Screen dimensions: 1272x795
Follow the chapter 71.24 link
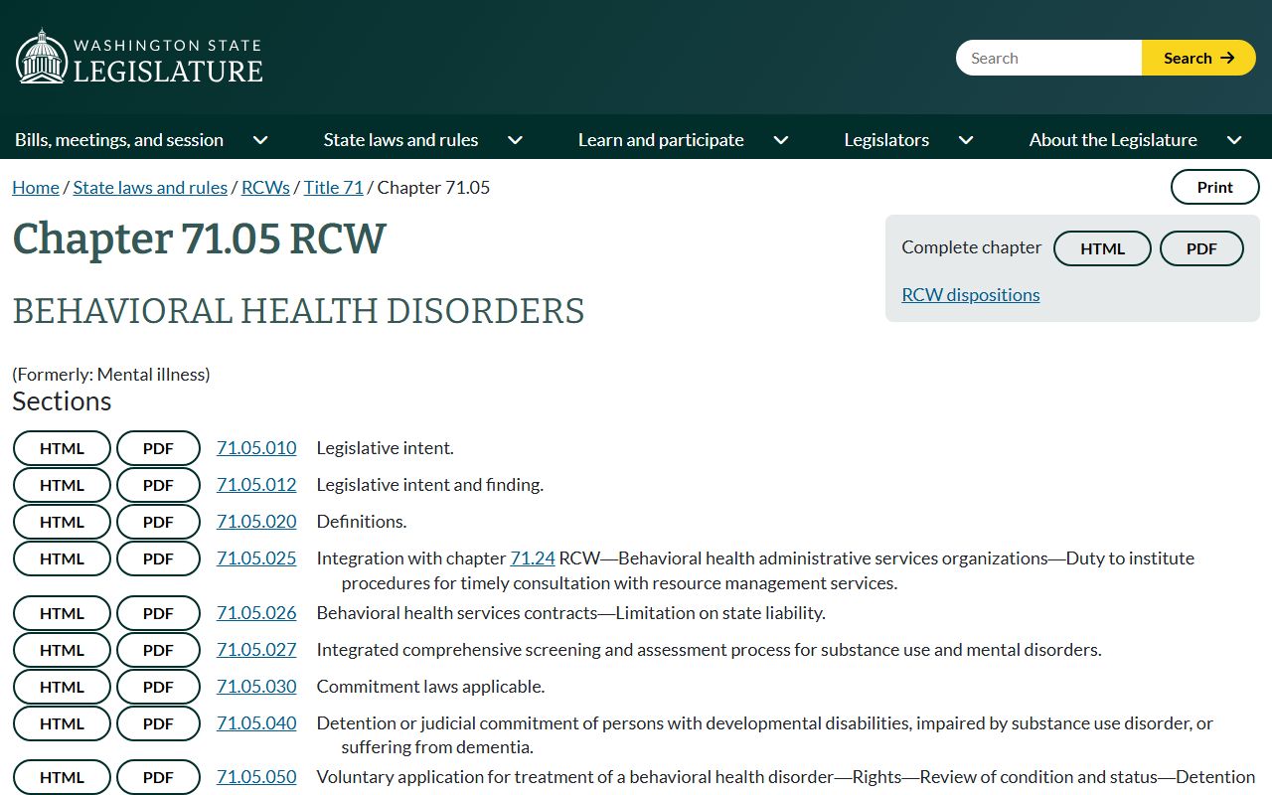point(533,558)
